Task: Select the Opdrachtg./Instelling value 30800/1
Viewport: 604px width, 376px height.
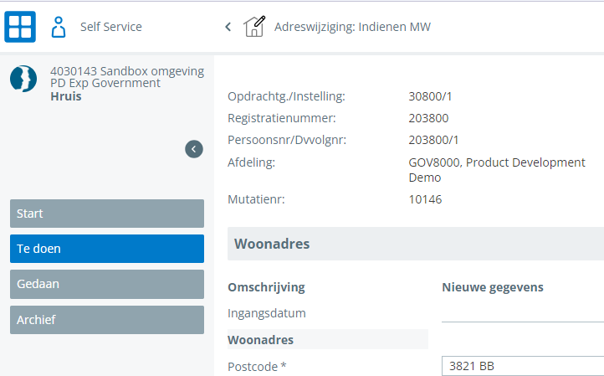Action: [430, 96]
